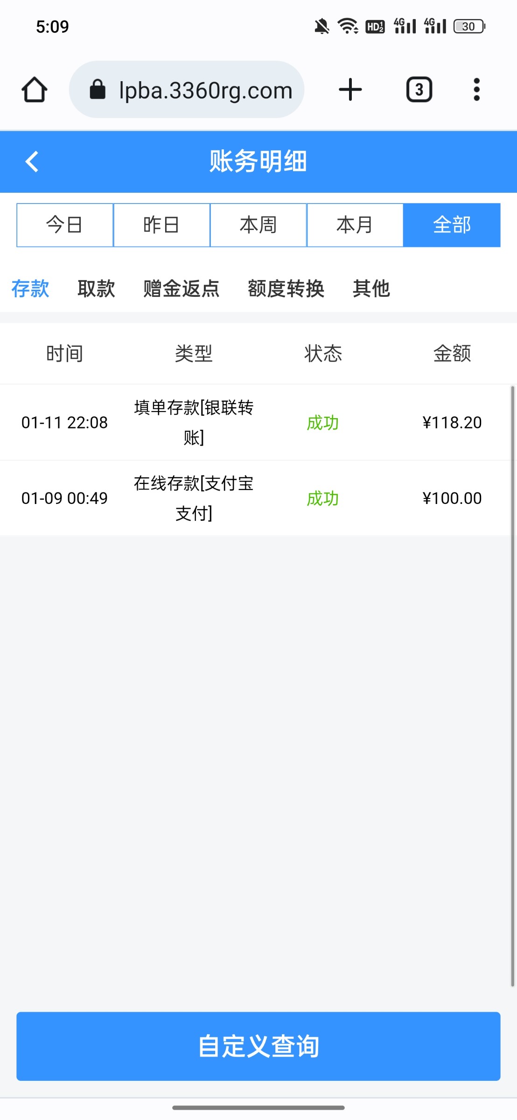Tap the padlock site security icon
The height and width of the screenshot is (1120, 517).
coord(98,90)
